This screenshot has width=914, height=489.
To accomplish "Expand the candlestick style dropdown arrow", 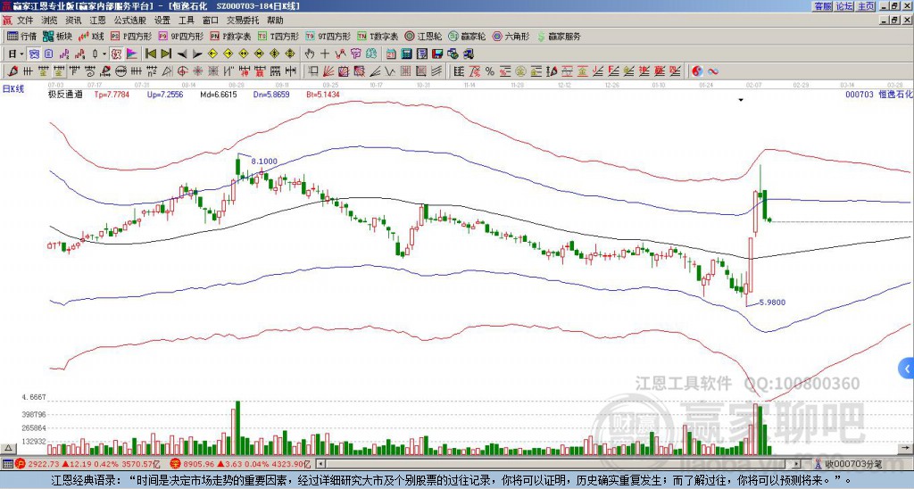I will (104, 54).
